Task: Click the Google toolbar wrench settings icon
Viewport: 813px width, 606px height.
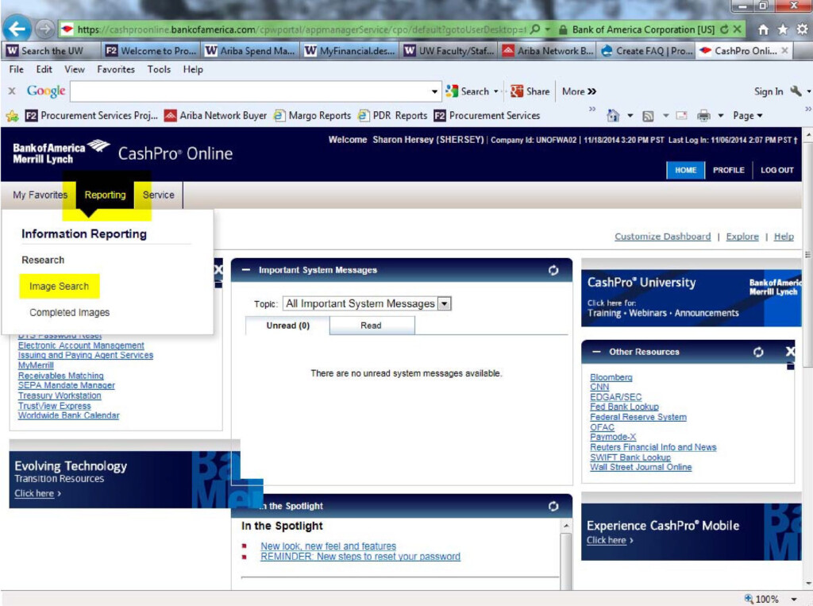Action: [796, 91]
